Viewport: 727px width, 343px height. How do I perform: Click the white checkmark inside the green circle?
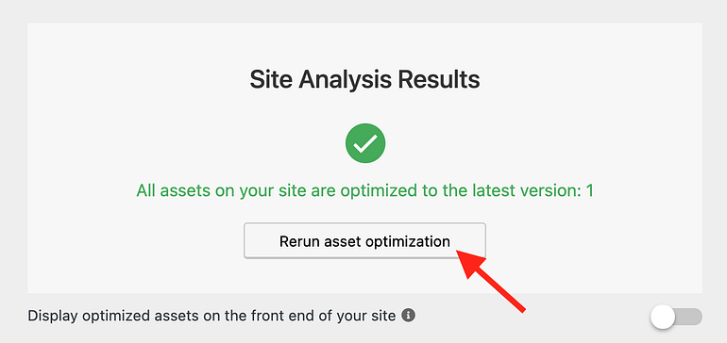point(365,144)
